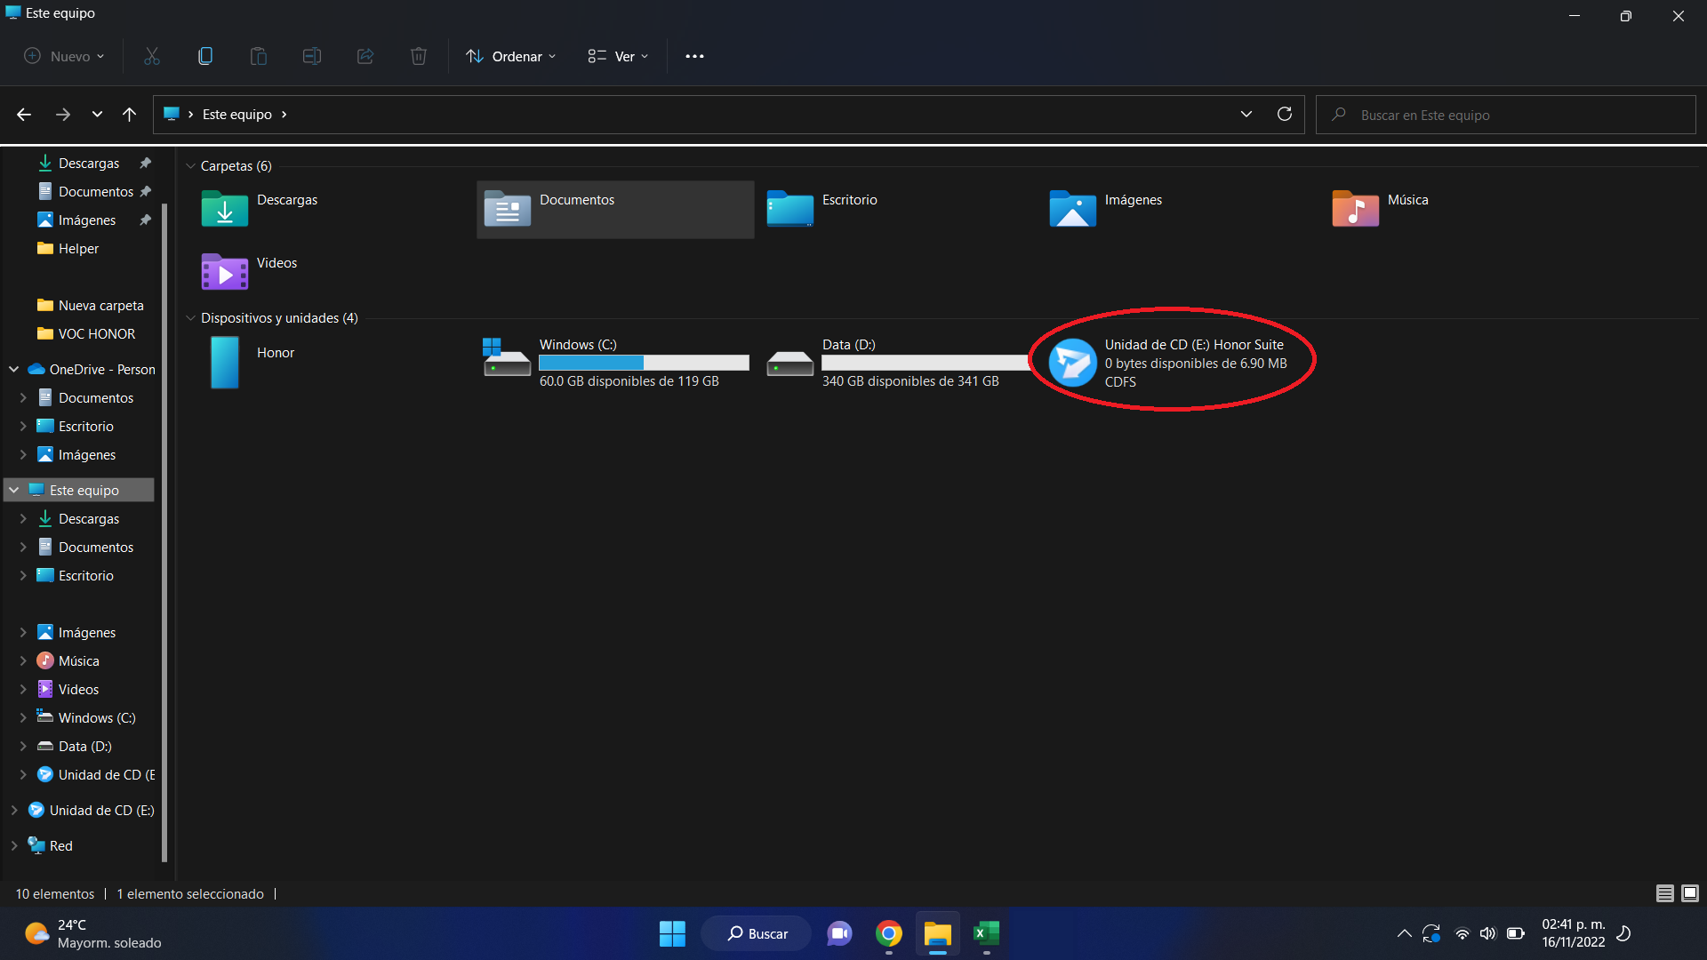Screen dimensions: 1707x960
Task: Click the Cut scissors icon in toolbar
Action: 152,56
